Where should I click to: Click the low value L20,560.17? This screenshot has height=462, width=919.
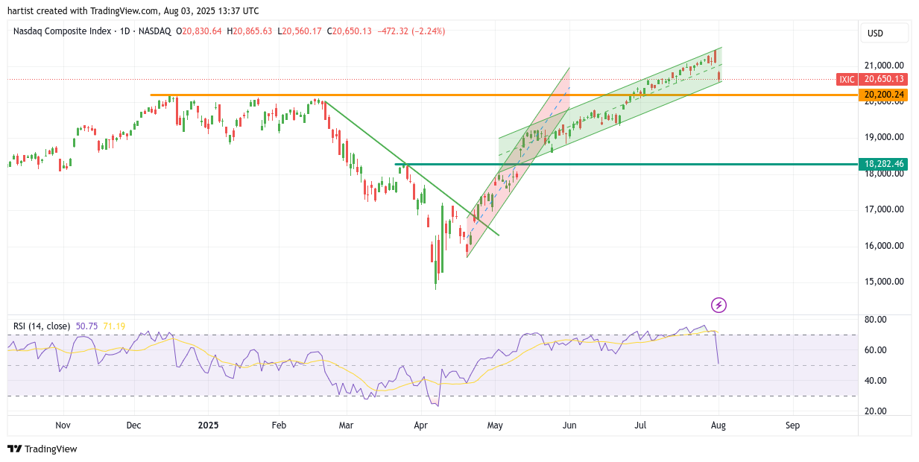[x=300, y=31]
